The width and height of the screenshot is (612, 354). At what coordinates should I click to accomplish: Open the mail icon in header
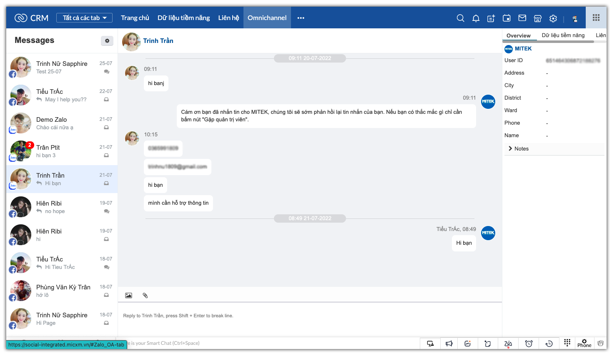(x=522, y=18)
